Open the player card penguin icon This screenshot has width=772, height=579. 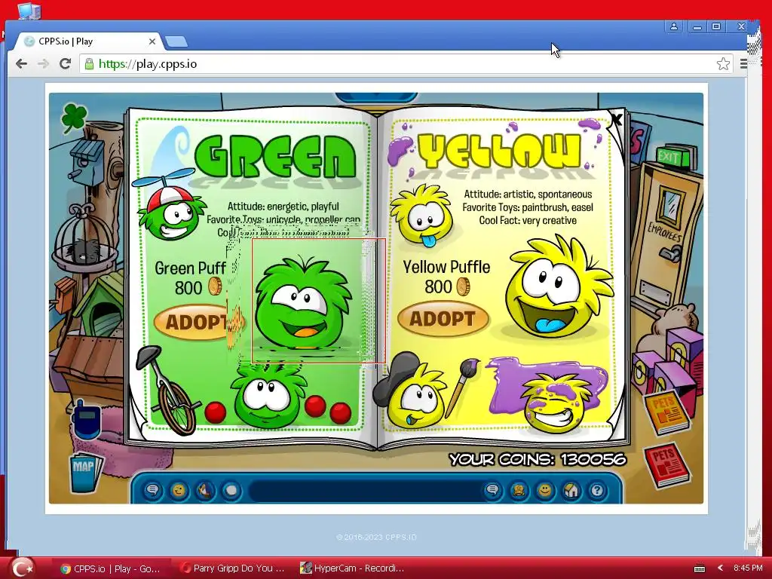pyautogui.click(x=519, y=490)
